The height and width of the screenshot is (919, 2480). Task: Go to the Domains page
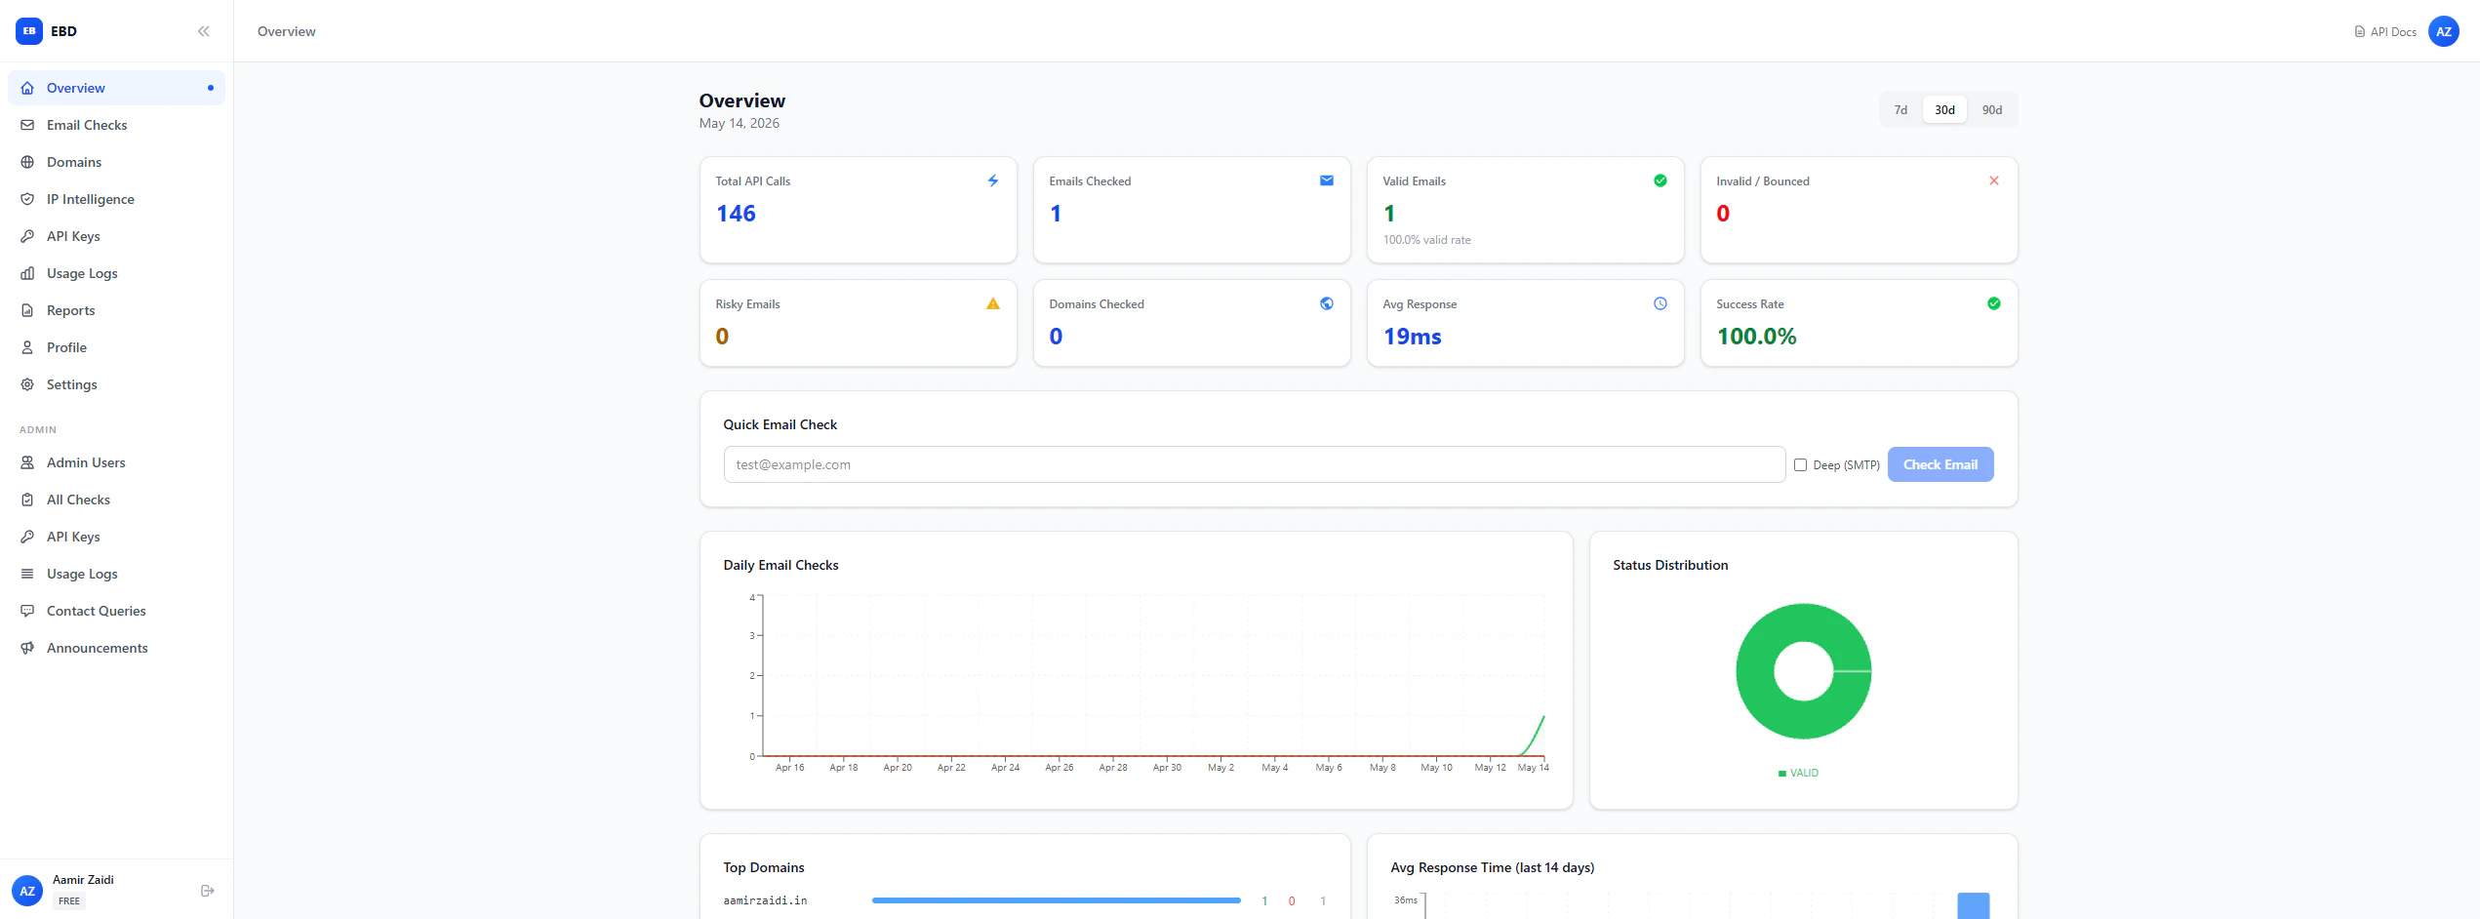coord(116,162)
